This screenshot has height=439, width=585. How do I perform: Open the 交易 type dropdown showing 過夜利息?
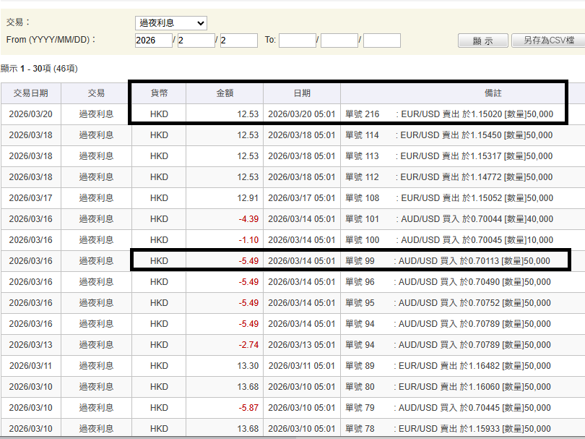coord(171,23)
